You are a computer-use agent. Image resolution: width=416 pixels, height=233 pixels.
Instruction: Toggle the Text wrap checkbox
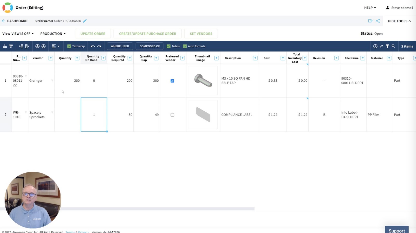pos(69,46)
